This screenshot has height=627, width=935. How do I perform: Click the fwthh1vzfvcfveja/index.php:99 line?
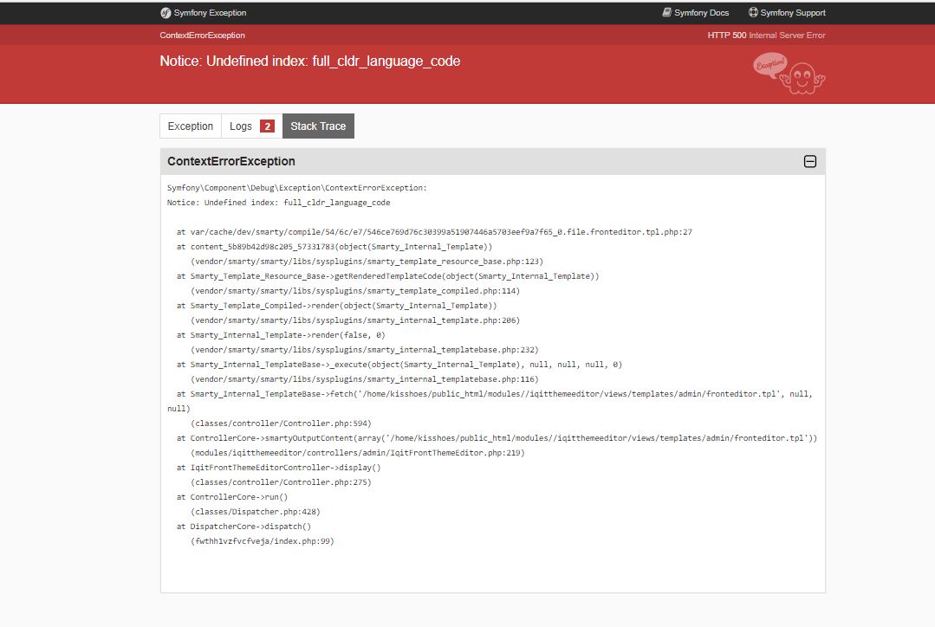tap(263, 541)
